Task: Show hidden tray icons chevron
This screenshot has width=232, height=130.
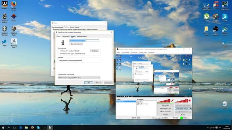Action: coord(208,127)
